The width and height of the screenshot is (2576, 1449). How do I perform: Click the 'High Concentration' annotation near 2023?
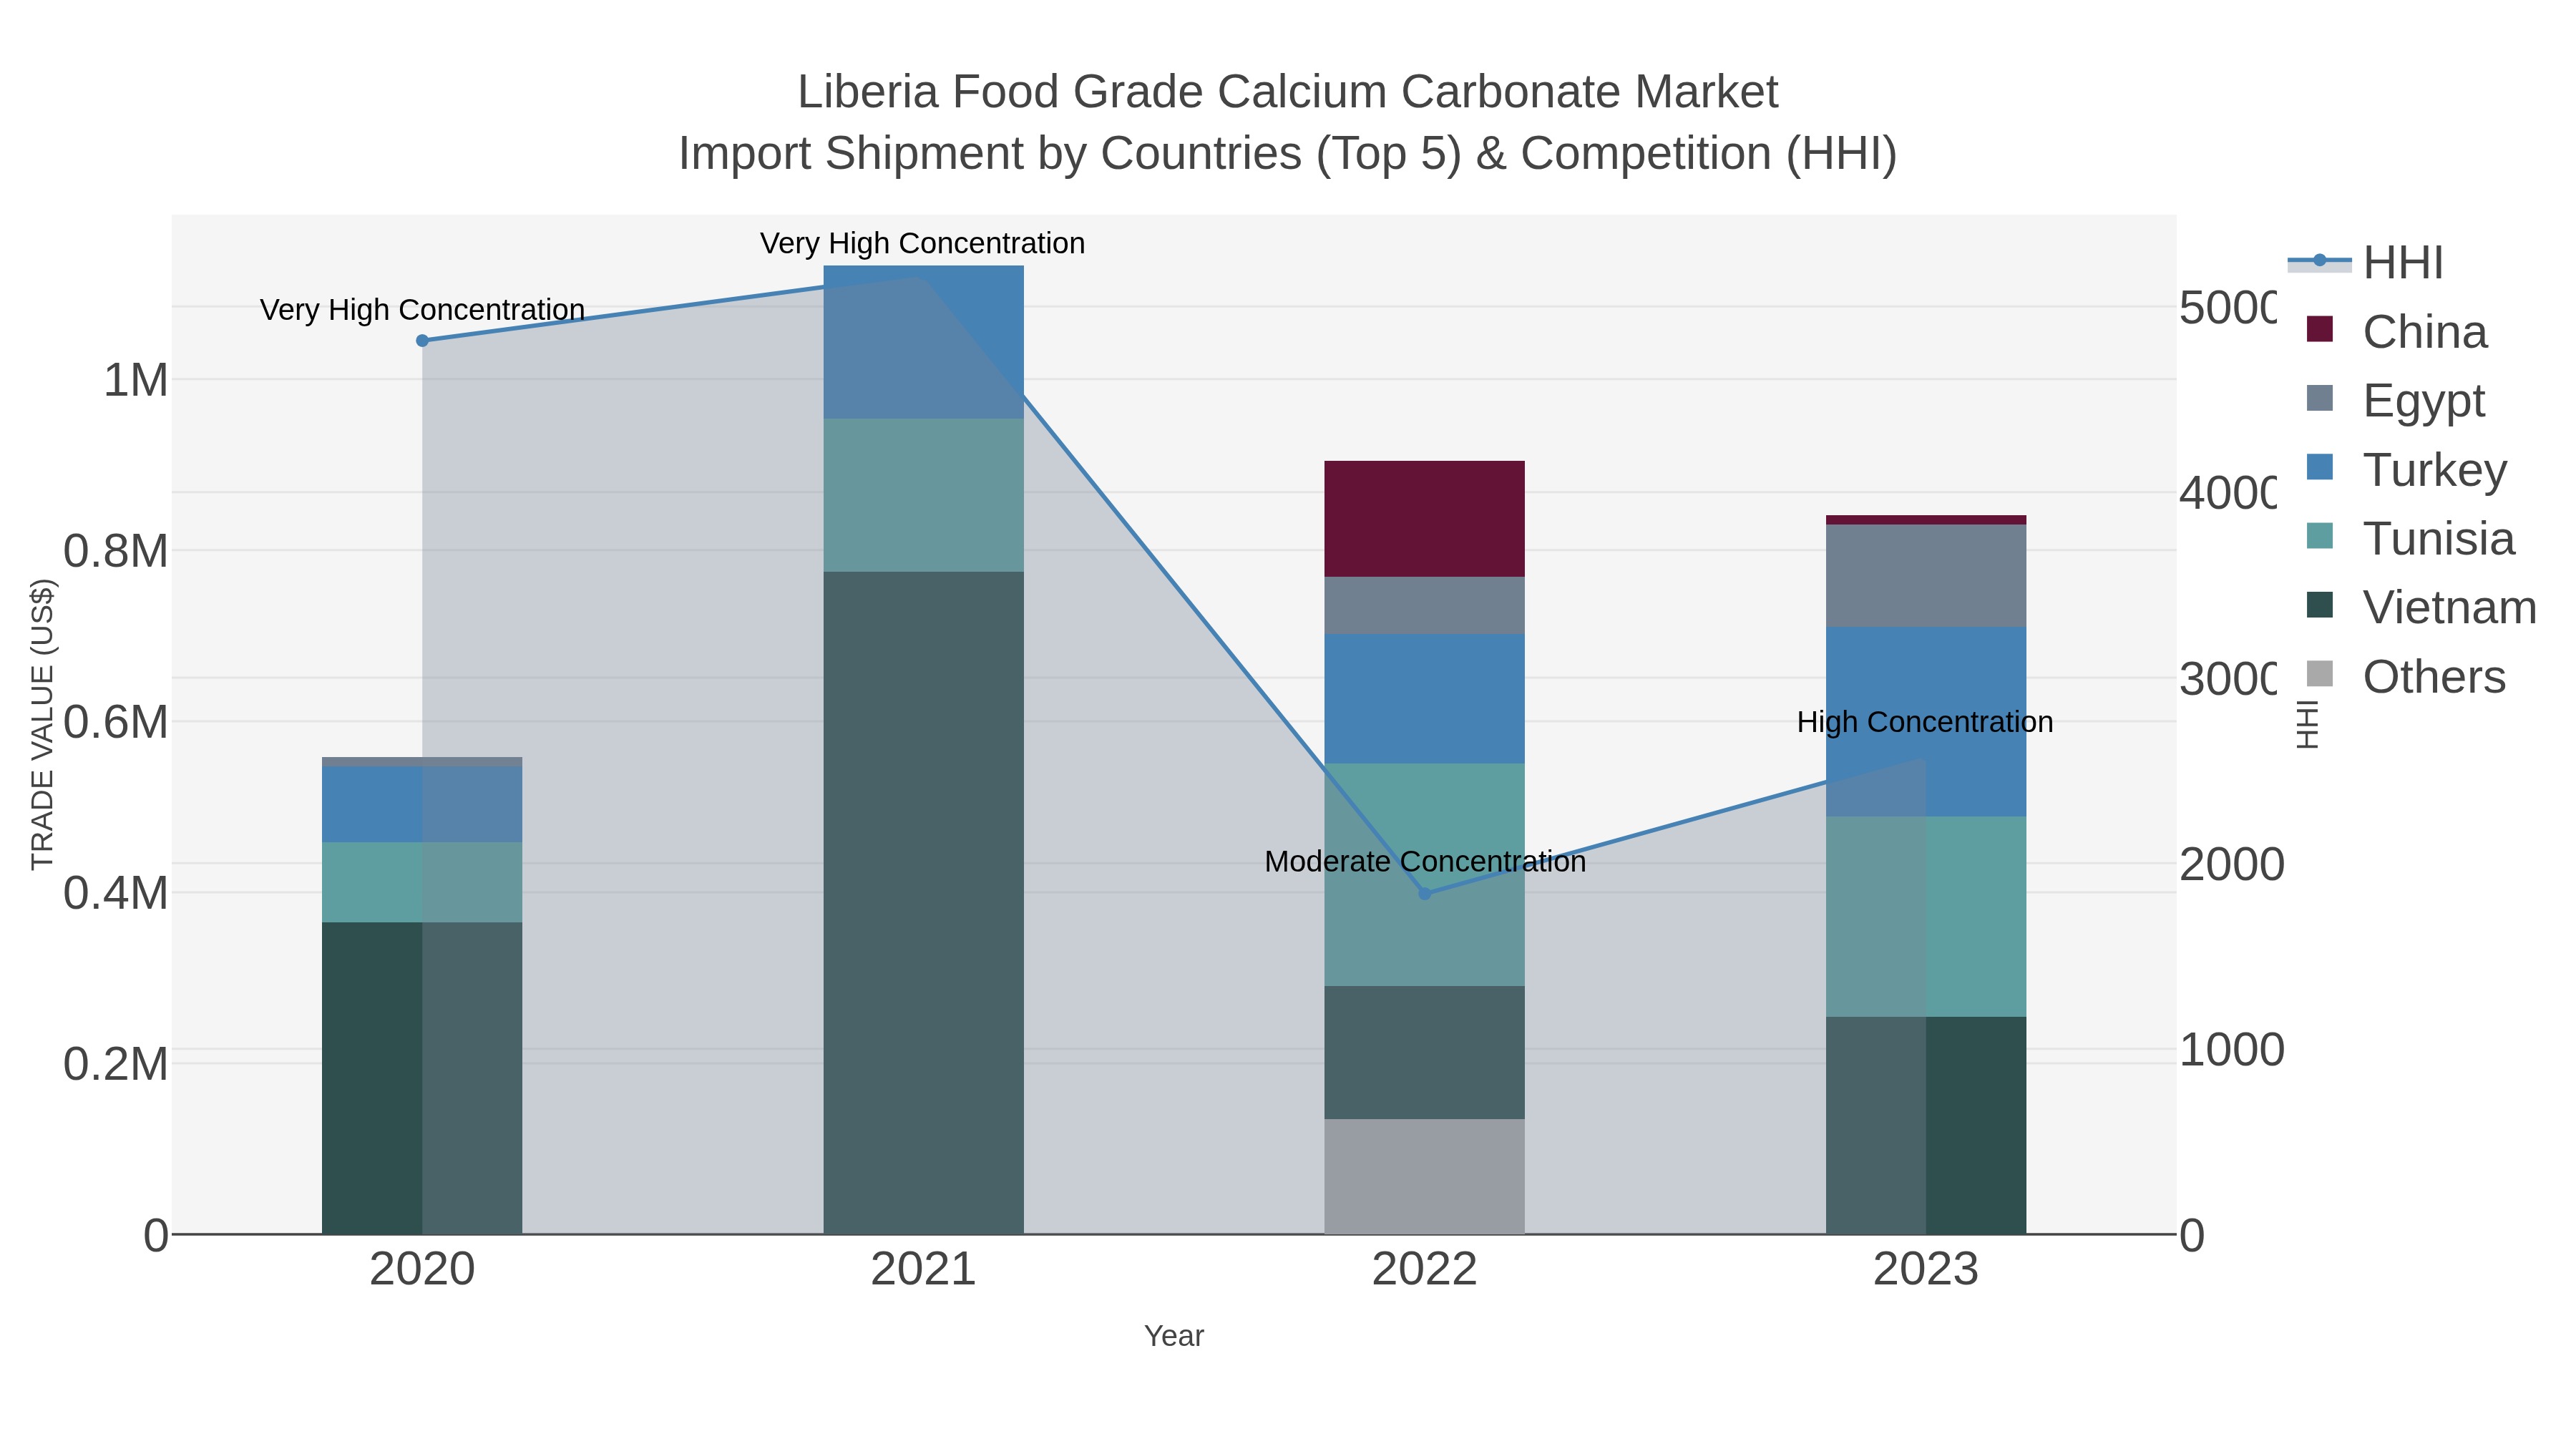[1925, 722]
